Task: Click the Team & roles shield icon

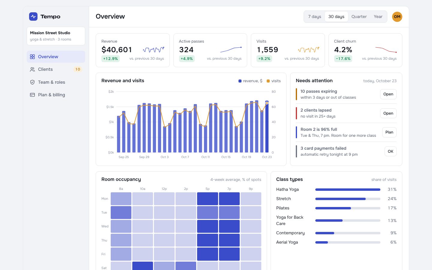Action: [x=32, y=82]
